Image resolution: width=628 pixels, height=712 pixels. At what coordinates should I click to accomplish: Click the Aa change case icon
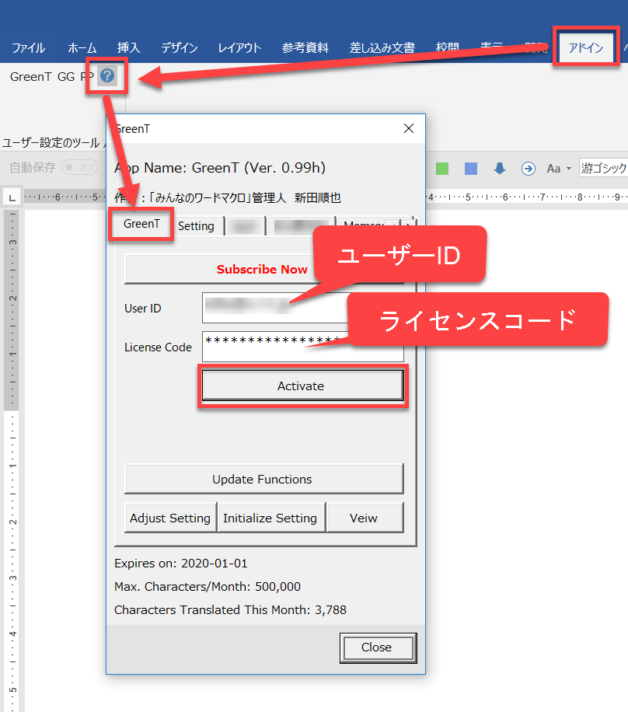(553, 169)
